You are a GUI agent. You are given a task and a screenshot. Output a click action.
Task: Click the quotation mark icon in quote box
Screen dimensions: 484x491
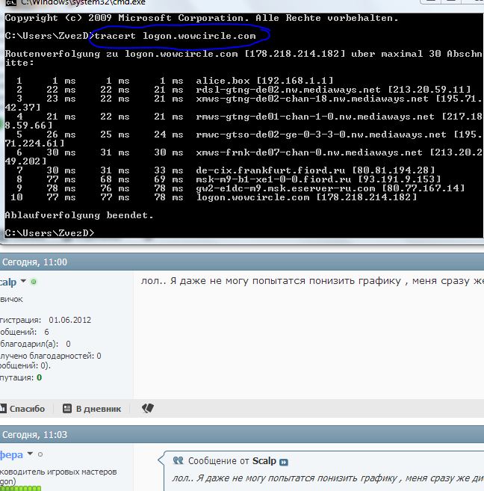(178, 461)
